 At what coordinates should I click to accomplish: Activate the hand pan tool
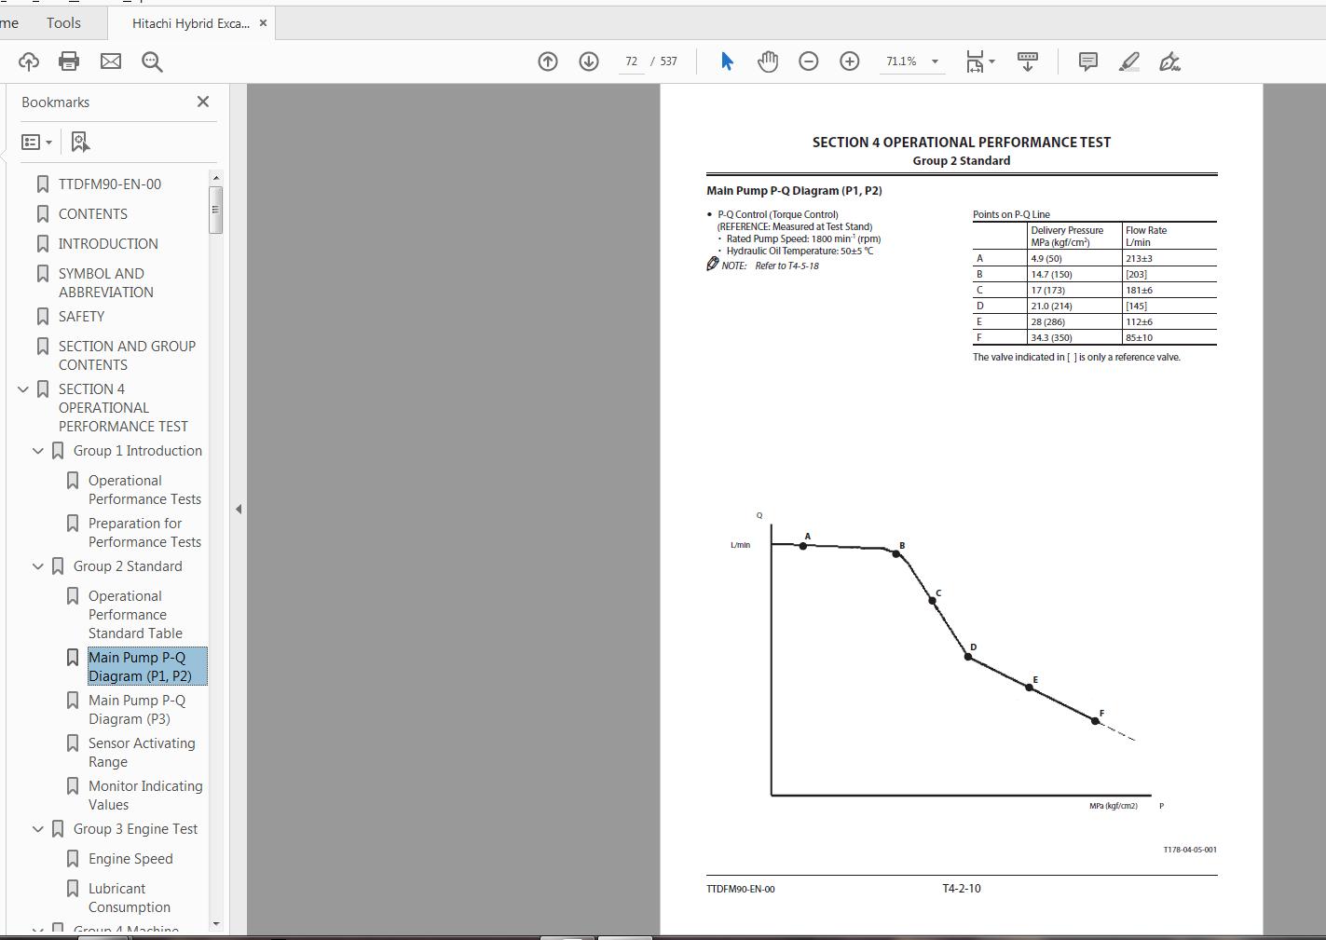tap(768, 61)
